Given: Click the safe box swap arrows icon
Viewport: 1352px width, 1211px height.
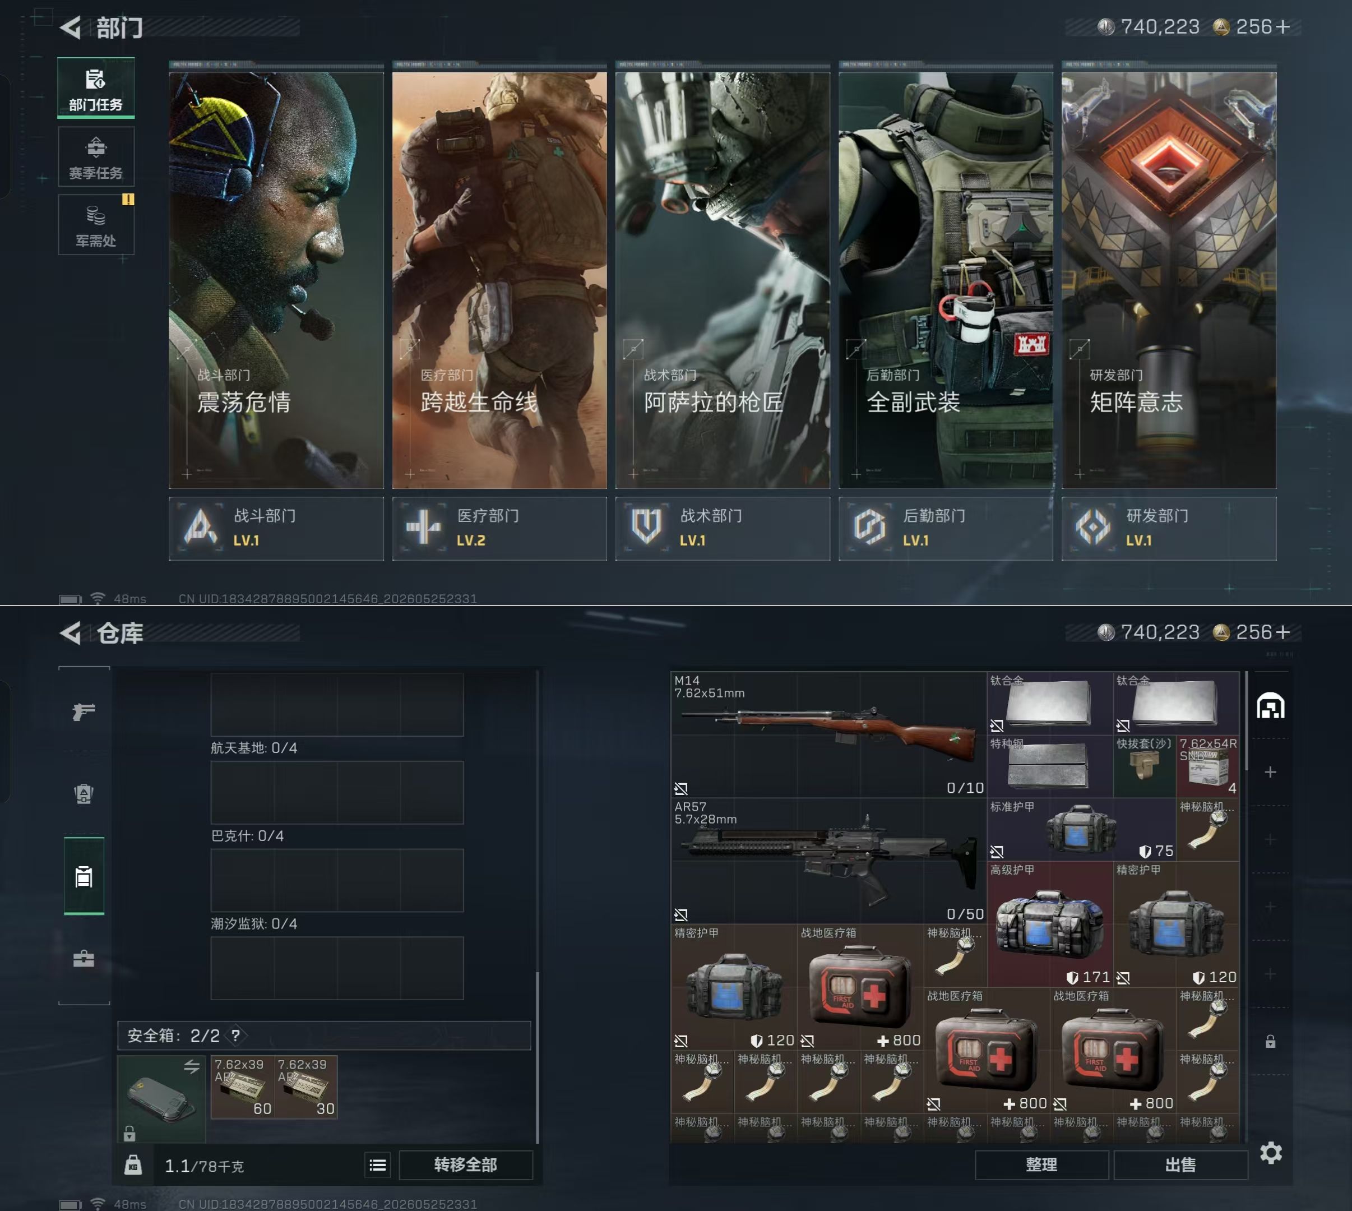Looking at the screenshot, I should click(192, 1067).
